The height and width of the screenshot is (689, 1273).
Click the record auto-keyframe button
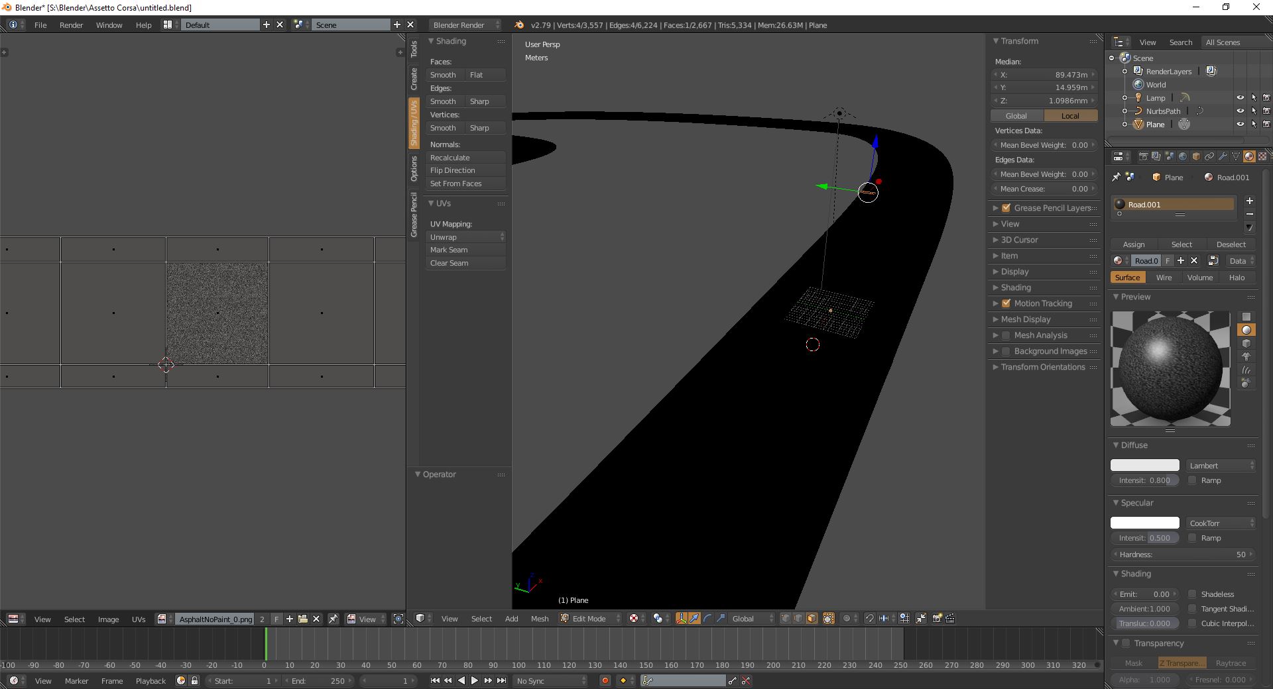(x=605, y=680)
